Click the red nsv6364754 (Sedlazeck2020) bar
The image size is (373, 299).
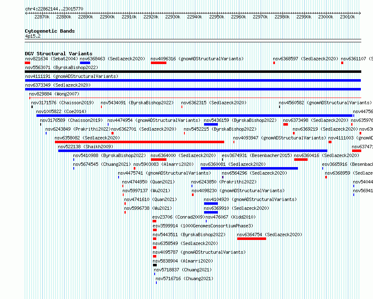click(x=251, y=239)
